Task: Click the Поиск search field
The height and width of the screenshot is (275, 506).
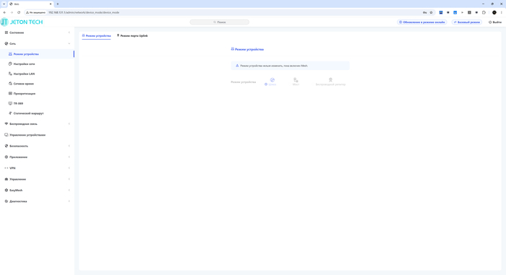Action: click(220, 22)
